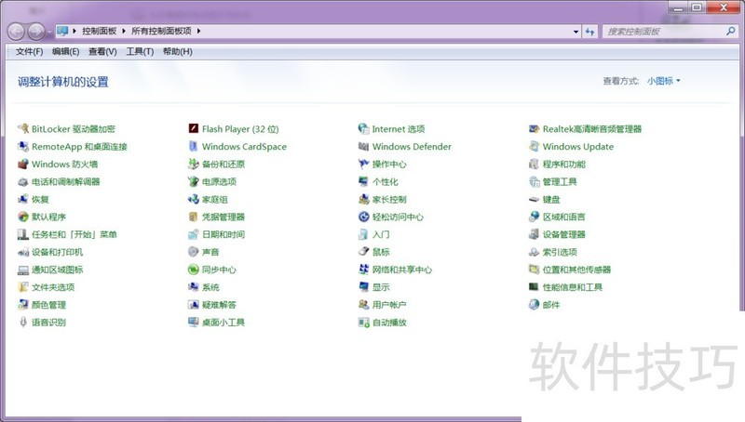Open the 默认程序 icon

click(x=22, y=217)
